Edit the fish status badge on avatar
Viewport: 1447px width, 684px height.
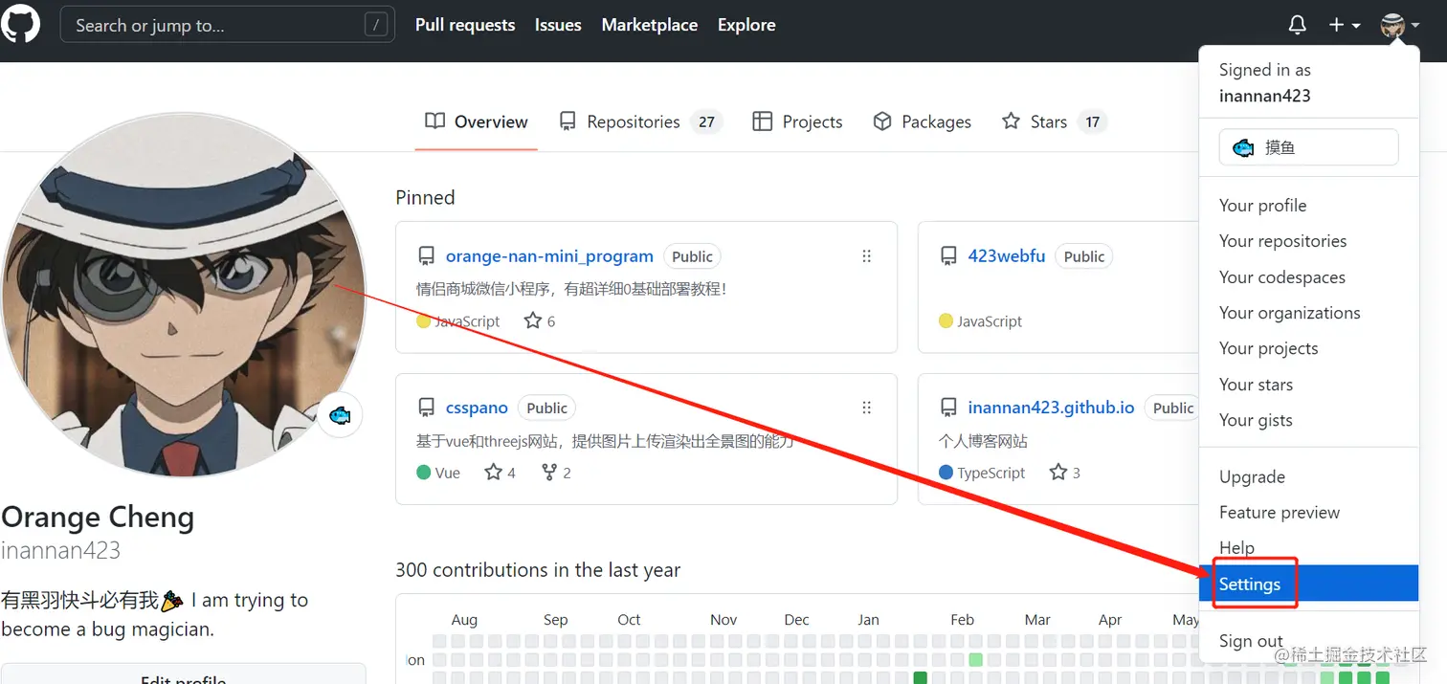pos(340,415)
